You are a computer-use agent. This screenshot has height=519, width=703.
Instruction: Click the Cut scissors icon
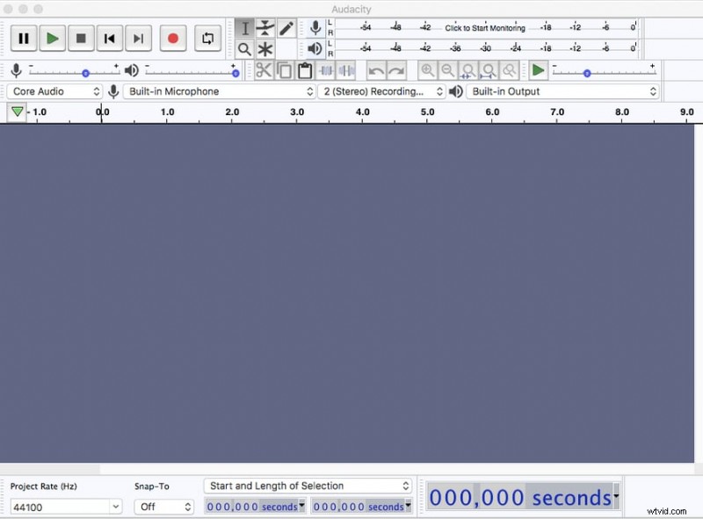pyautogui.click(x=264, y=71)
